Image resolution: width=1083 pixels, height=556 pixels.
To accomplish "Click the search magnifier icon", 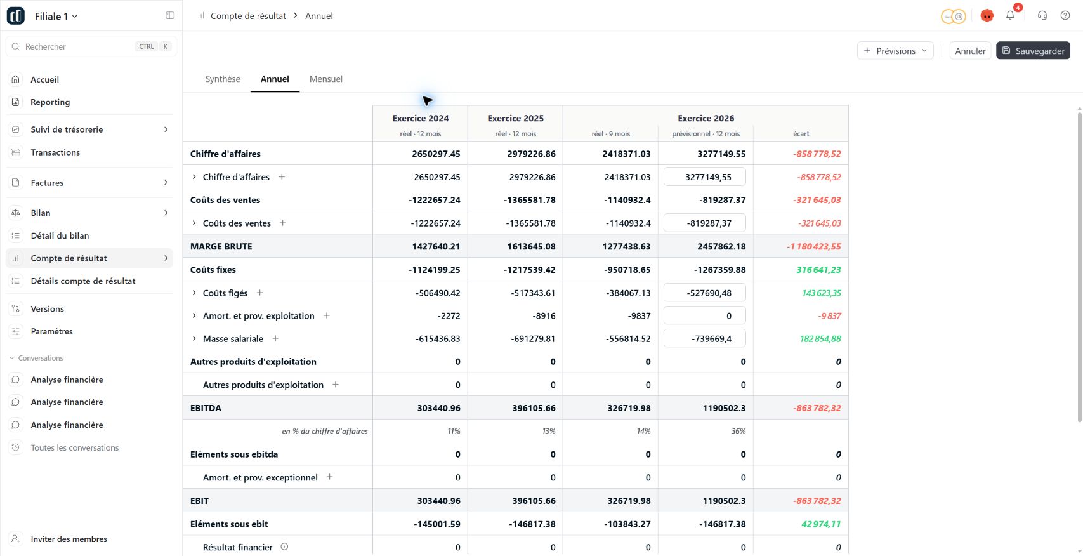I will coord(16,46).
